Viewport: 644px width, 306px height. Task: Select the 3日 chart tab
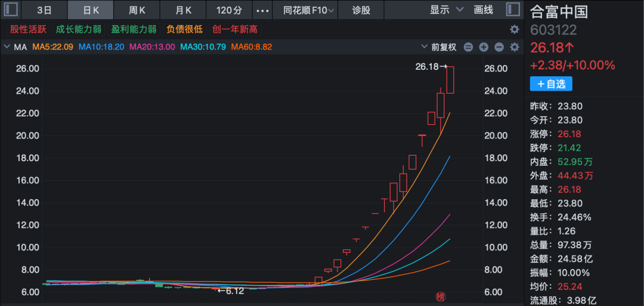[44, 10]
